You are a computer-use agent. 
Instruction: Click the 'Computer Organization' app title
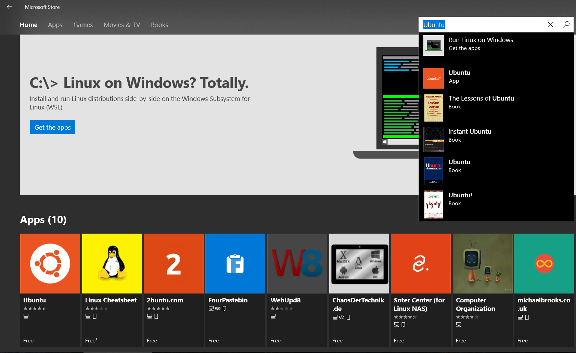coord(475,304)
